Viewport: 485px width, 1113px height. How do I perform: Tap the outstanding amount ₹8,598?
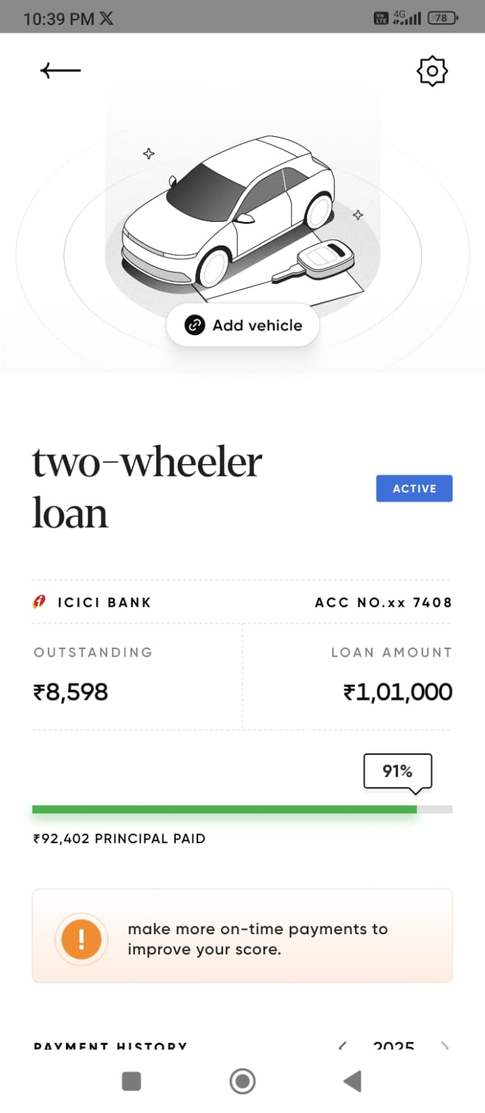[71, 692]
